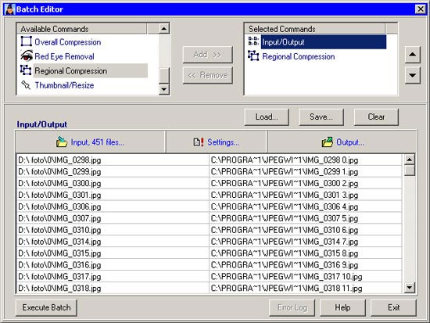Click the file list scrollbar up arrow
The height and width of the screenshot is (323, 430).
point(410,160)
